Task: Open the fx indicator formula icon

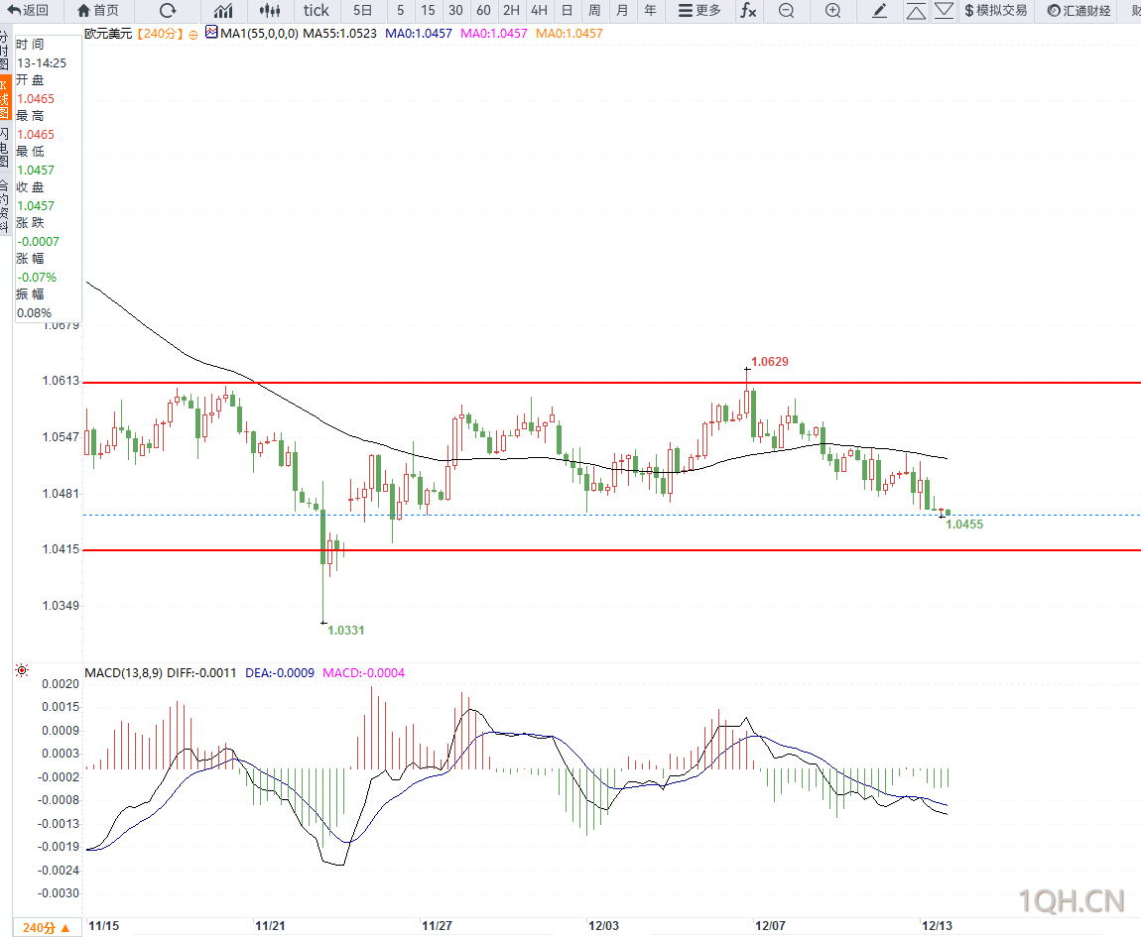Action: [x=748, y=11]
